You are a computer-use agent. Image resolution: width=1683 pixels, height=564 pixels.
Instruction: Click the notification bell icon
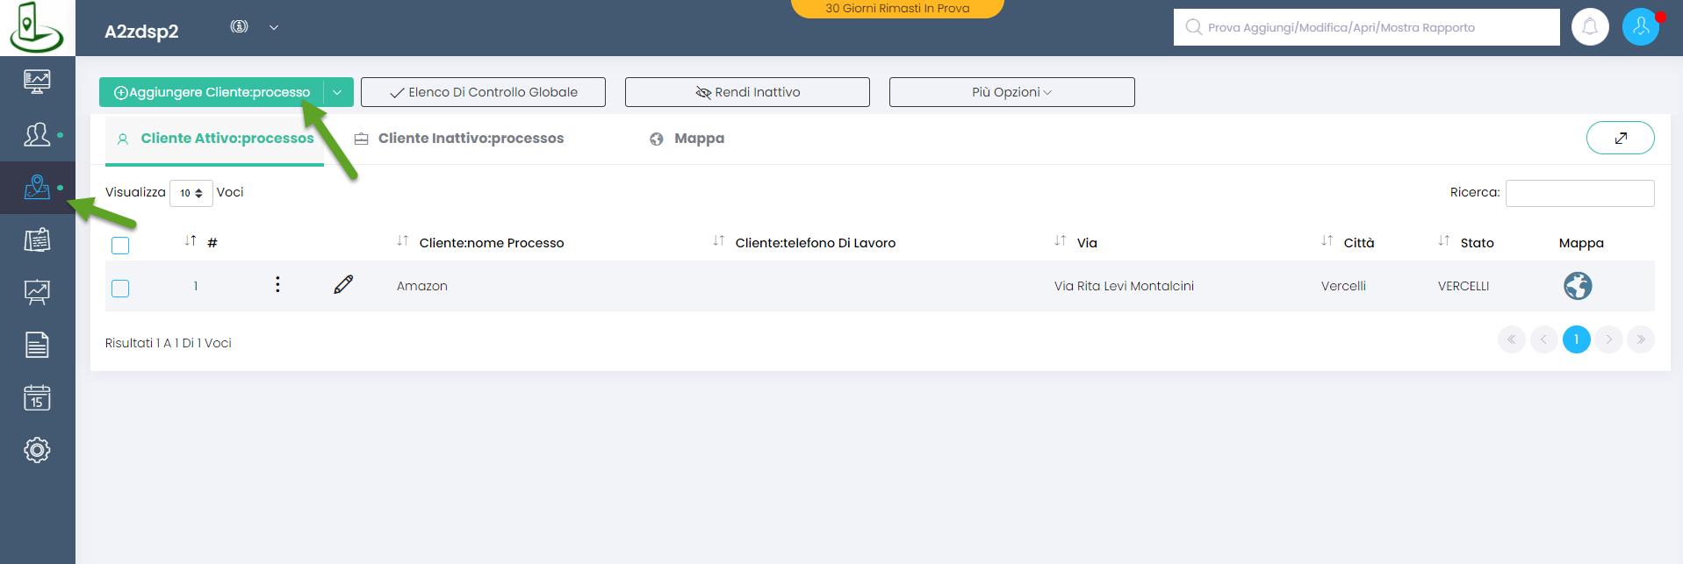tap(1589, 27)
